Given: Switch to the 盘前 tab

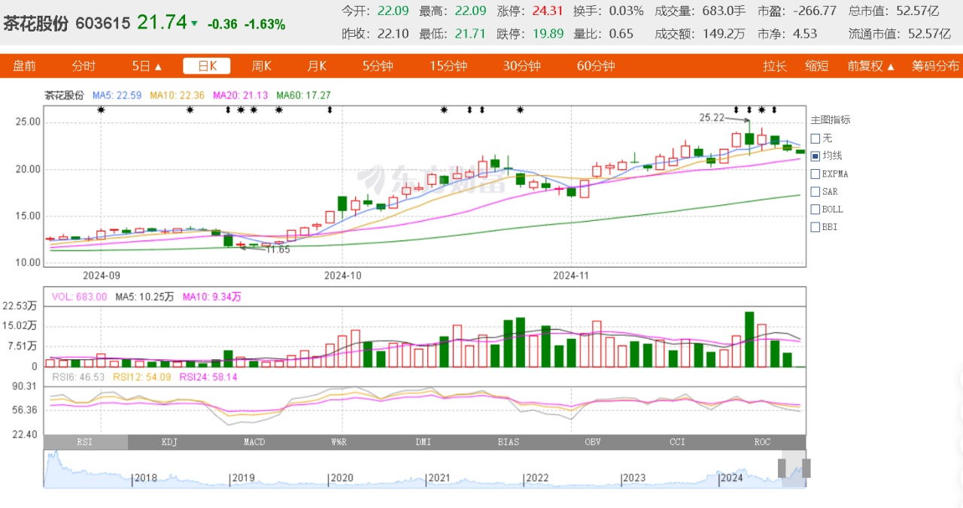Looking at the screenshot, I should click(x=24, y=66).
